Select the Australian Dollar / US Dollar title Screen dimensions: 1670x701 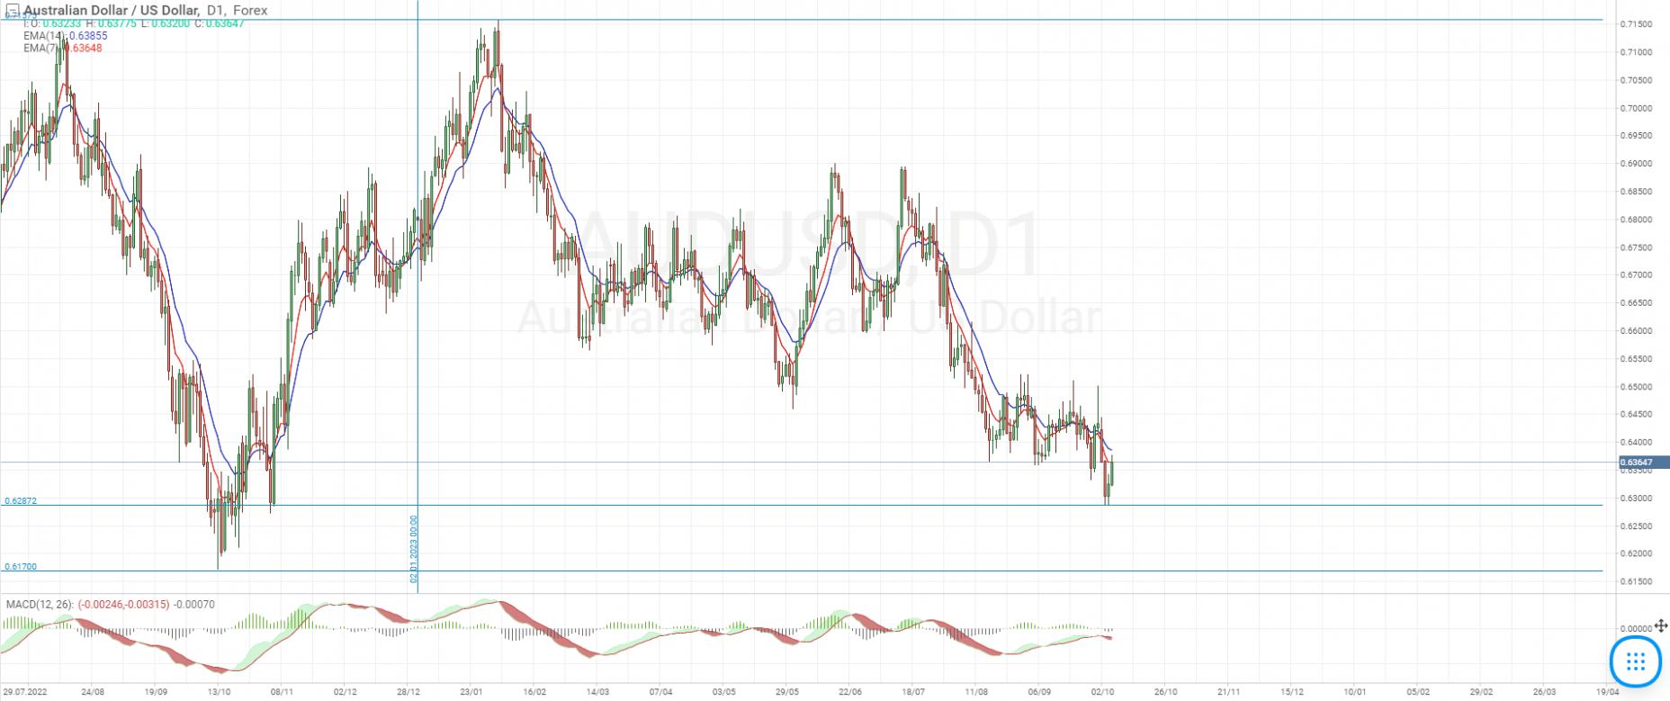pos(112,11)
